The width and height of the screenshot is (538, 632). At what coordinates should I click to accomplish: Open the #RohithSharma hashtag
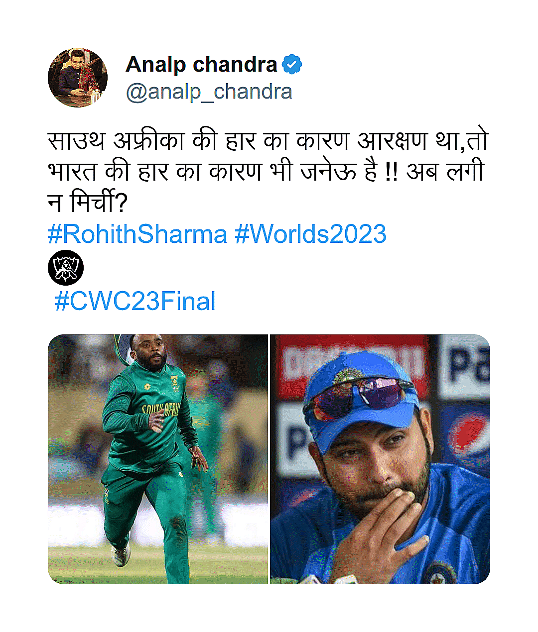tap(137, 234)
